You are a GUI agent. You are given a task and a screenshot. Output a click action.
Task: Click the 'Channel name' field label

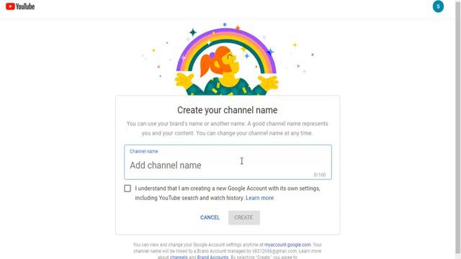coord(144,151)
